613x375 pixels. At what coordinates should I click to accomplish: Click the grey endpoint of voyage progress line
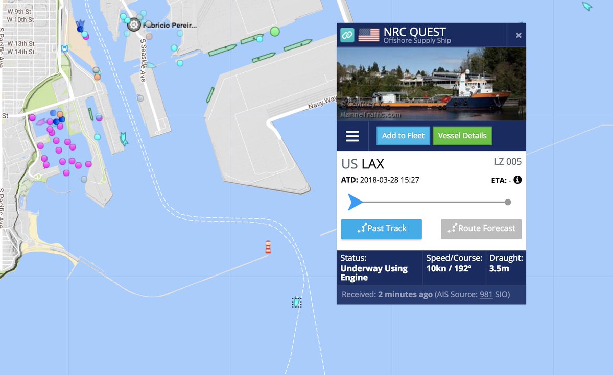tap(508, 202)
